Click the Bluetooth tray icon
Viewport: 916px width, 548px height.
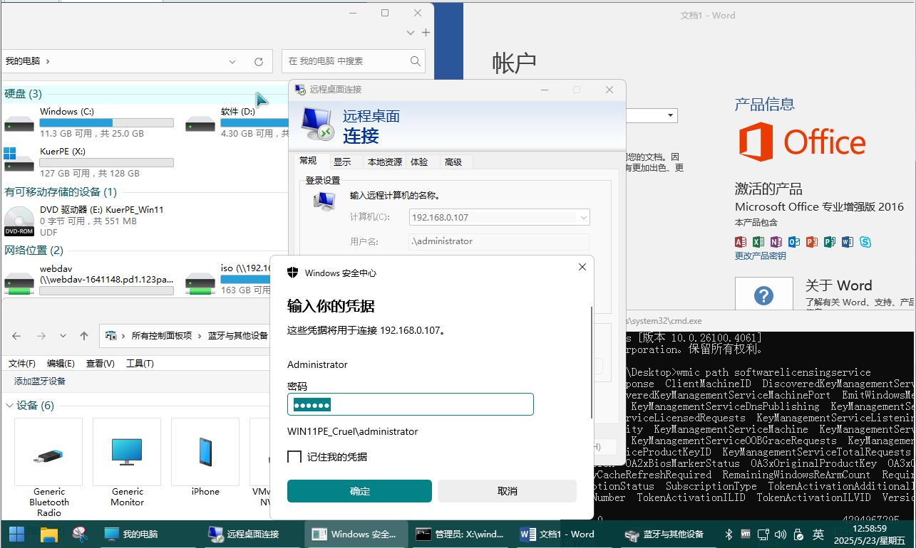[x=729, y=534]
